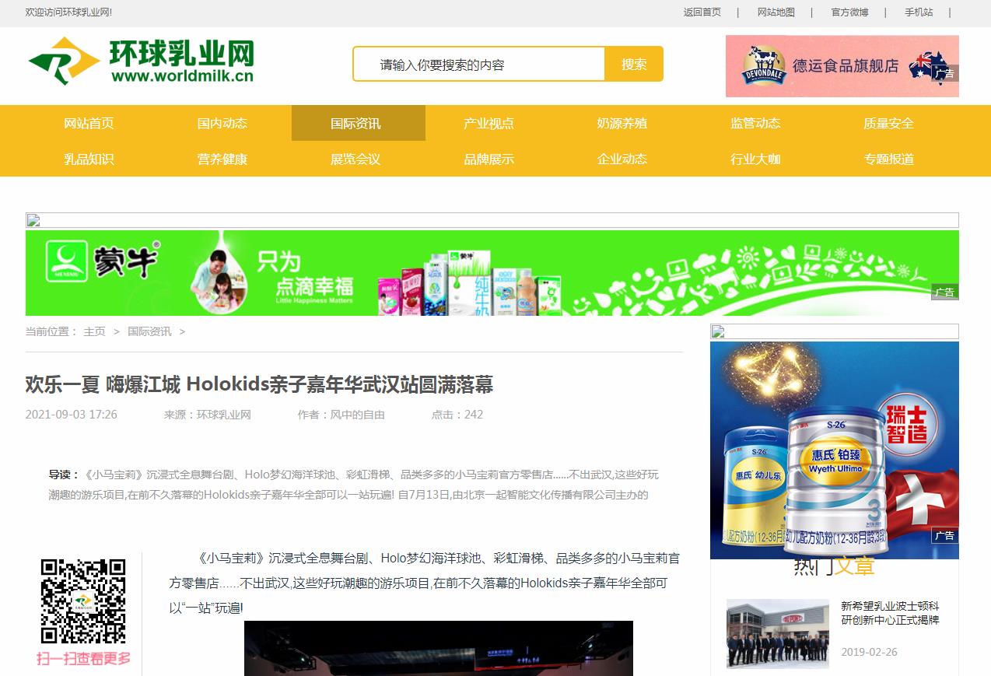991x676 pixels.
Task: Click the date 2019-02-26
Action: (x=869, y=652)
